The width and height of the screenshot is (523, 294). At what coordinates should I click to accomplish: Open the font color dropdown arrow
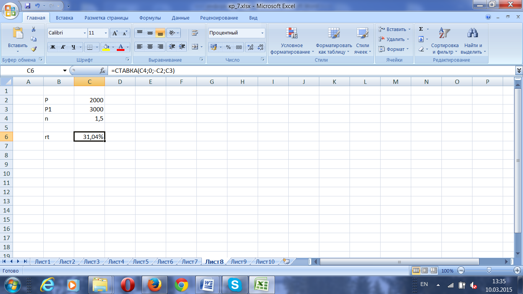click(x=128, y=47)
